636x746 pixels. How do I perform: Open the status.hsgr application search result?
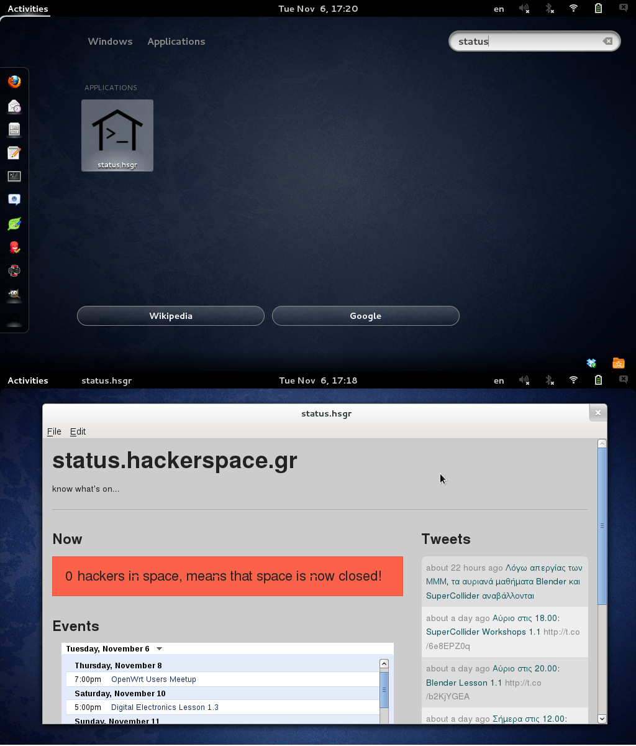(x=117, y=136)
